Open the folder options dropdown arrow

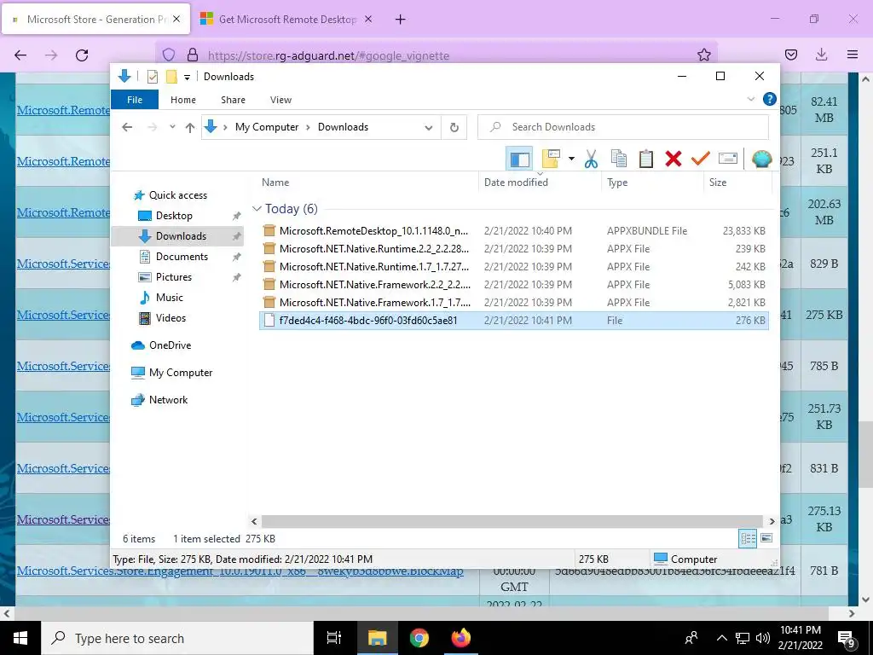571,159
